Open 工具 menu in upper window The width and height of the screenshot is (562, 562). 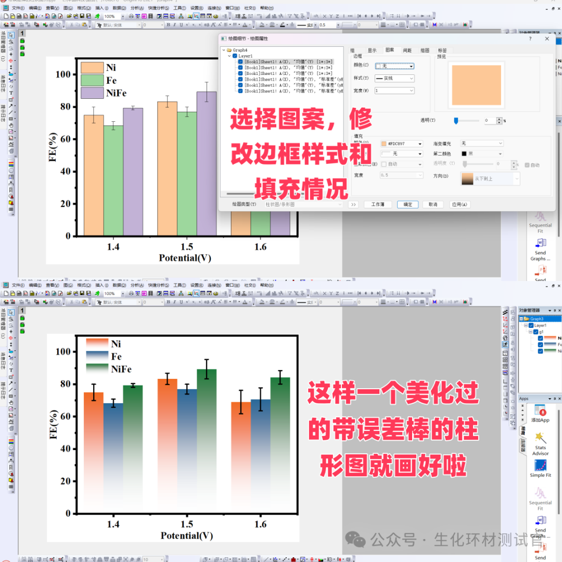pos(180,8)
